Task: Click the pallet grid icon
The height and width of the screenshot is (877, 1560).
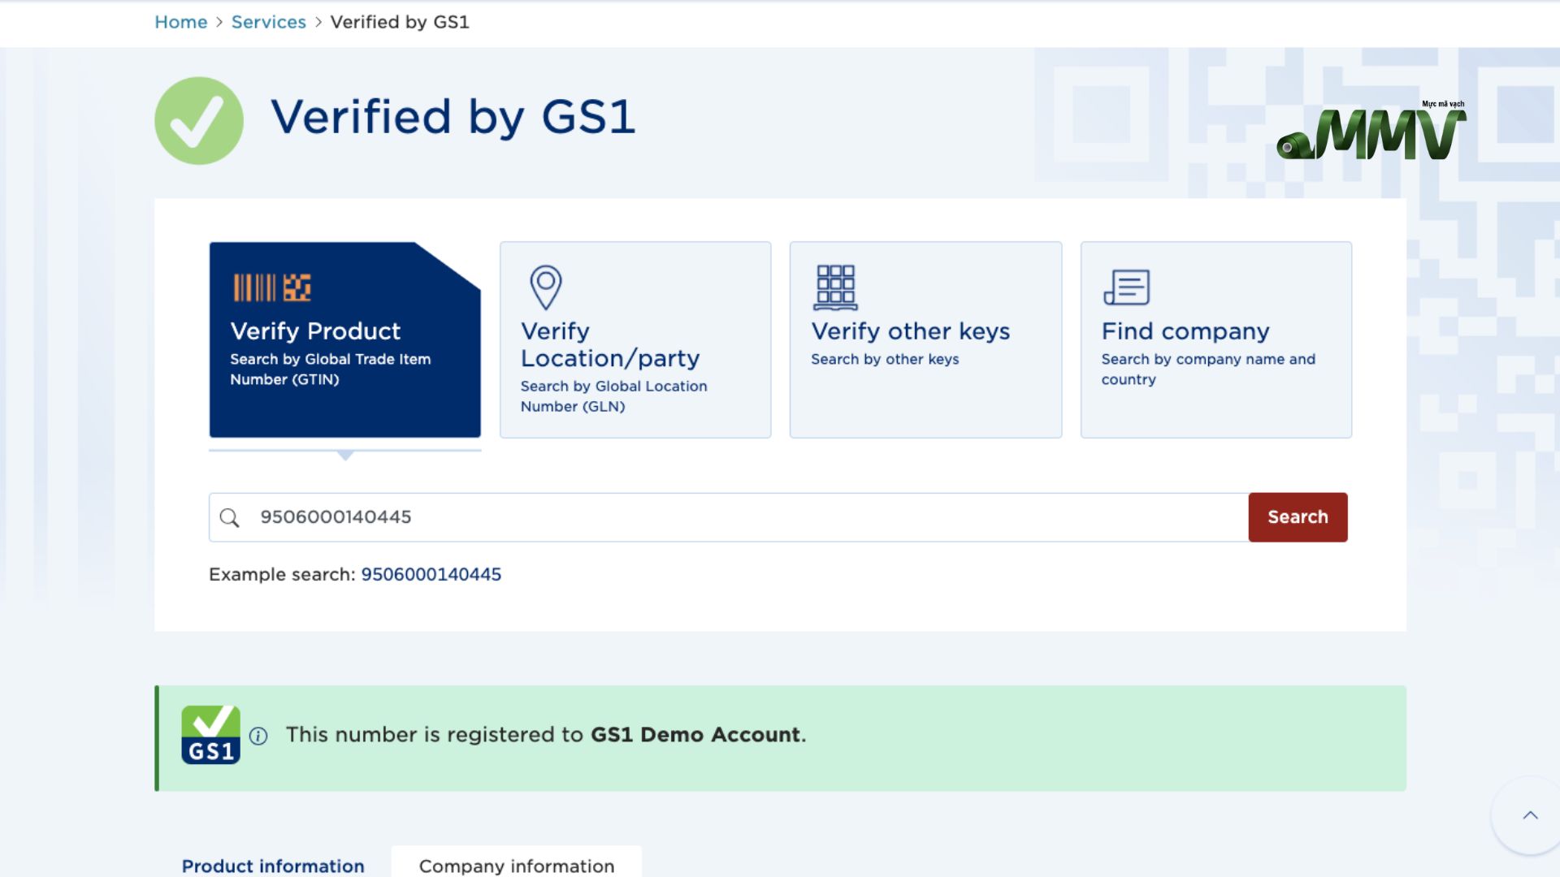Action: tap(835, 287)
